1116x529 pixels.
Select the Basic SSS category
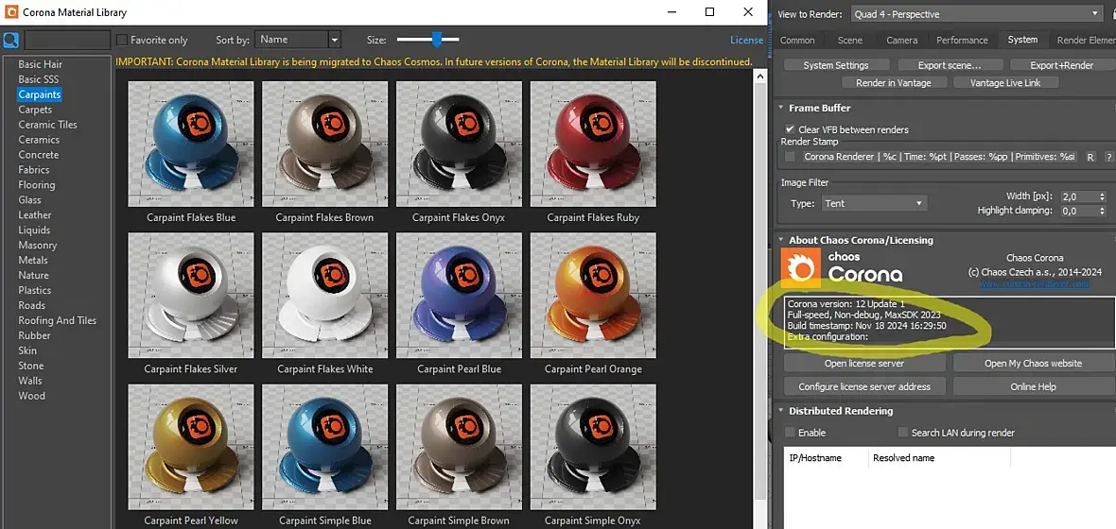click(39, 79)
